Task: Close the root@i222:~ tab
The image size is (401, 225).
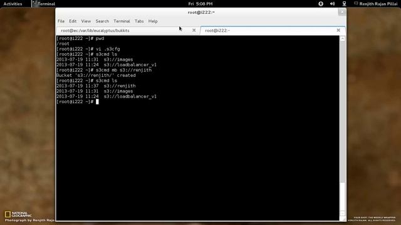Action: click(338, 31)
